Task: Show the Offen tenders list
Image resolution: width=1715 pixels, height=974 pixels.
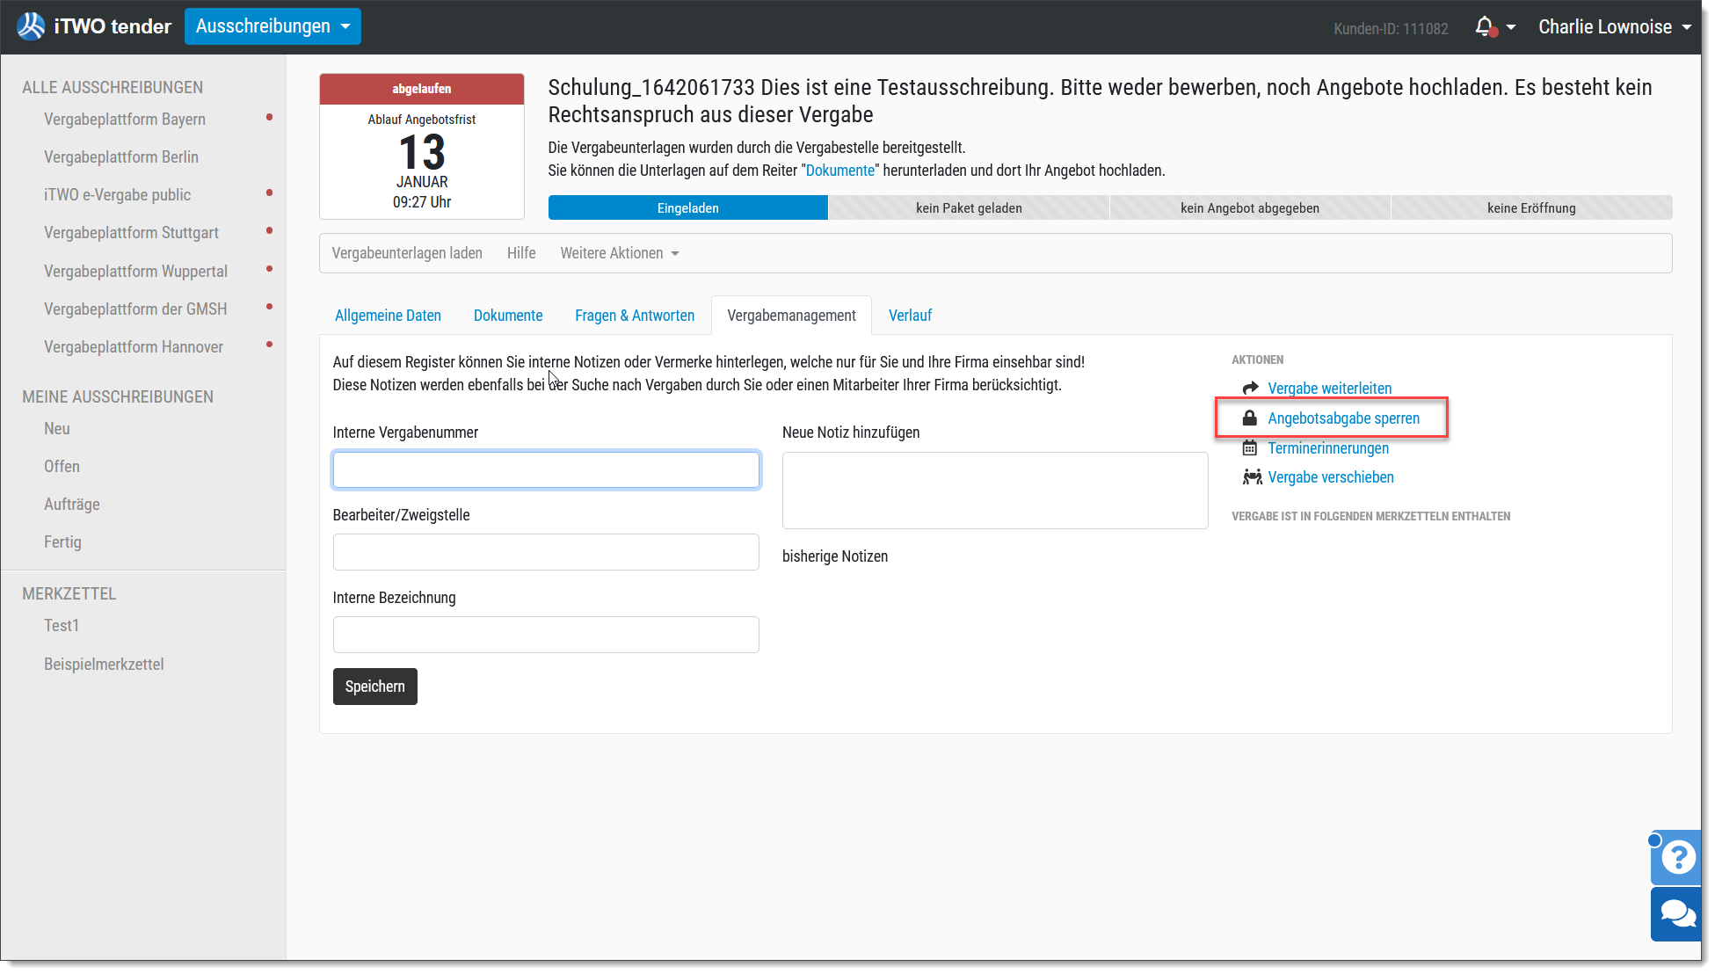Action: pos(62,466)
